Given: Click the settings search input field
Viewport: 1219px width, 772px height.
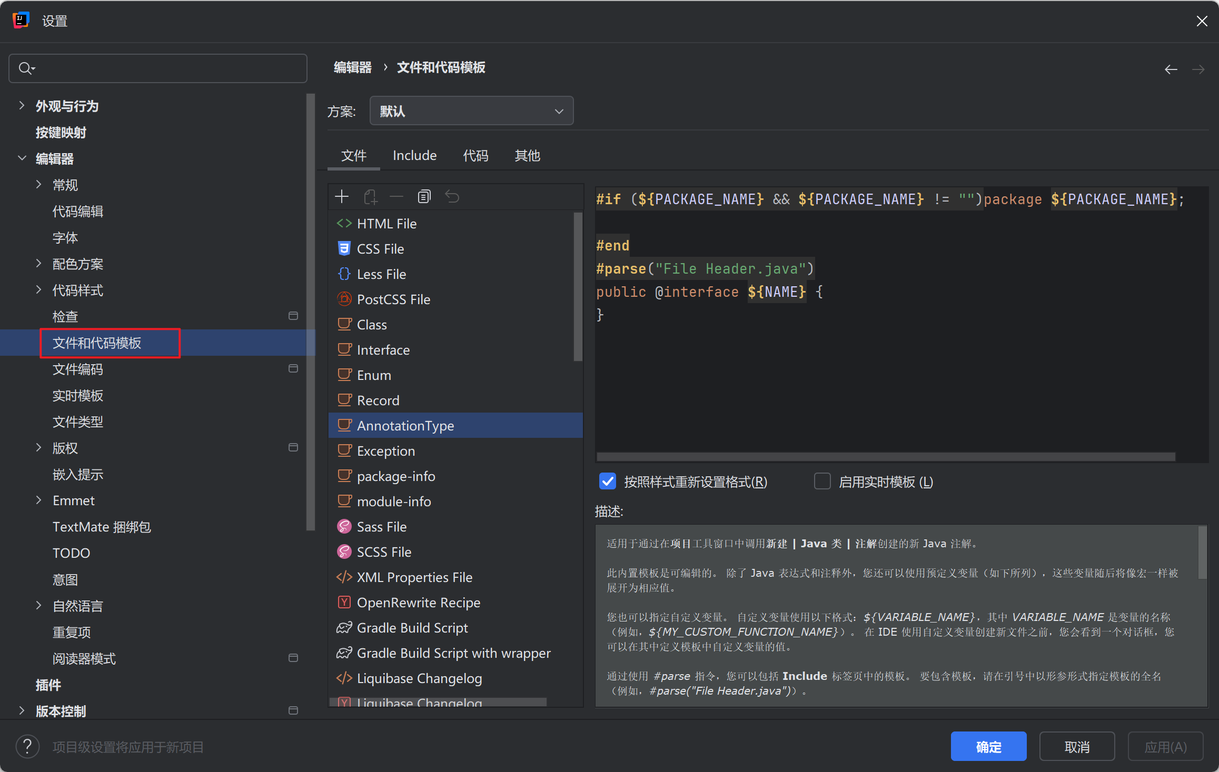Looking at the screenshot, I should (x=158, y=68).
